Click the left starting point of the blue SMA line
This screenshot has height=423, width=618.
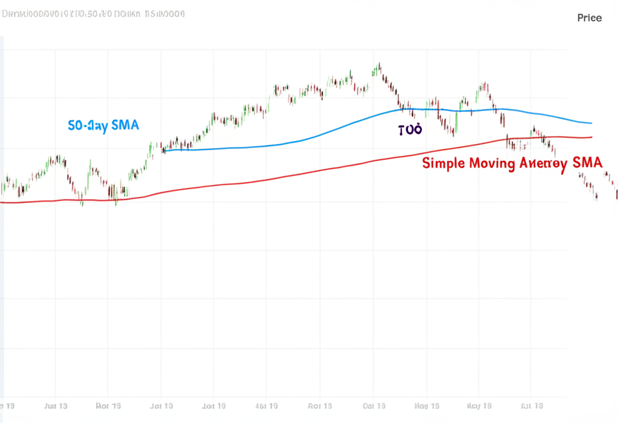[164, 150]
